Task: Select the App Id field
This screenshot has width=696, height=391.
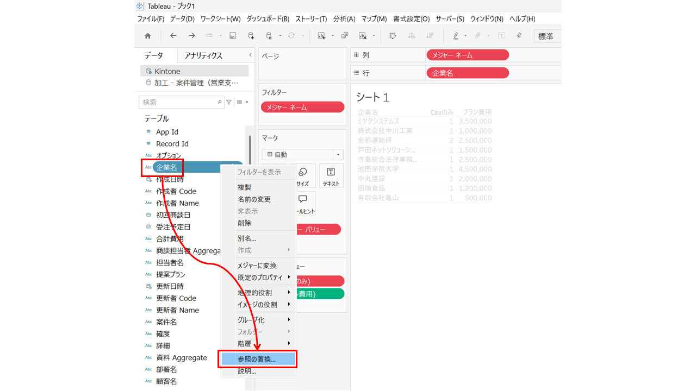Action: pyautogui.click(x=167, y=132)
